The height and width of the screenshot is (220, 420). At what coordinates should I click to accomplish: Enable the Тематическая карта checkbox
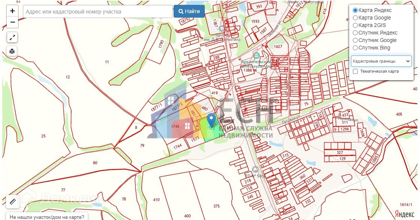coord(355,71)
